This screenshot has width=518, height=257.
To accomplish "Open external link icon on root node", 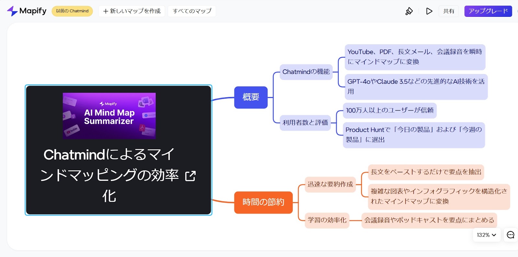I will (190, 176).
